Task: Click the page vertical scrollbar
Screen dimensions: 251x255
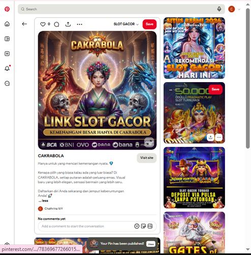Action: pos(248,78)
